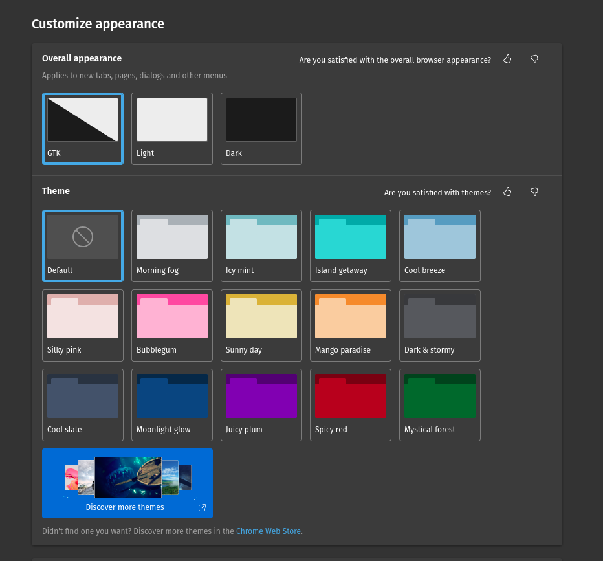Apply the Icy mint theme
Viewport: 603px width, 561px height.
coord(261,245)
